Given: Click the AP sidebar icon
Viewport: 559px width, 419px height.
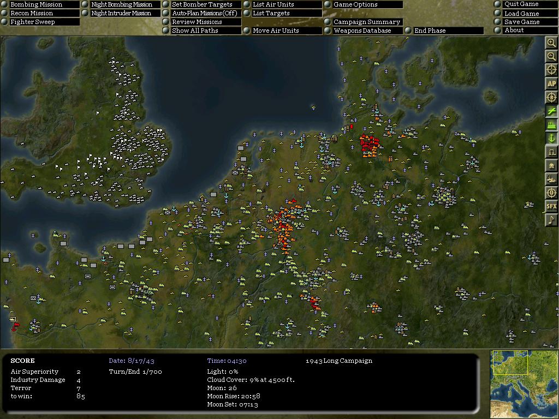Looking at the screenshot, I should 551,83.
